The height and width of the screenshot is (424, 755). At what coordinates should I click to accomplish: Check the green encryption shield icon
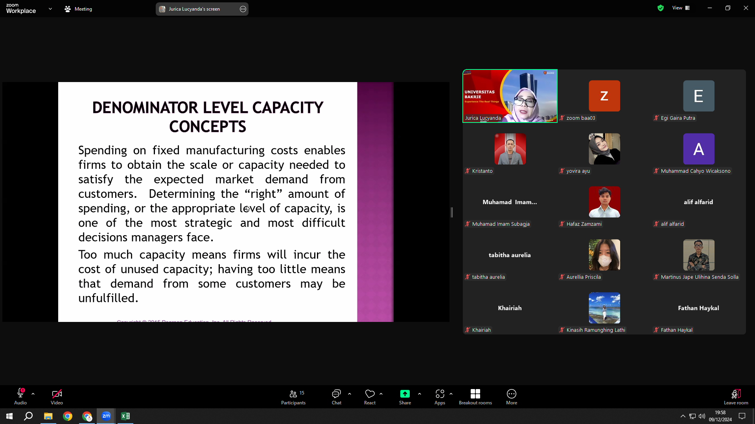tap(661, 8)
